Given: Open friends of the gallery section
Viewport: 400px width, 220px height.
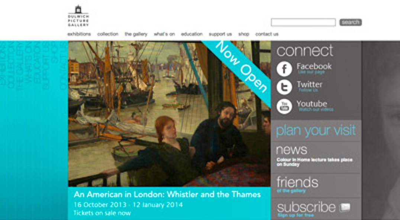Looking at the screenshot, I should tap(297, 184).
